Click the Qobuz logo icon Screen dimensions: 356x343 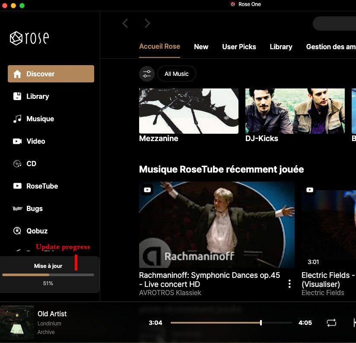pyautogui.click(x=17, y=231)
